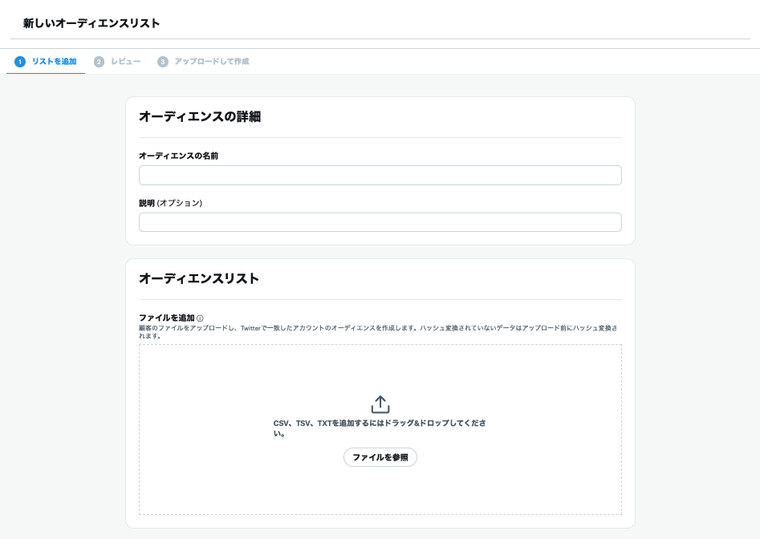Image resolution: width=760 pixels, height=539 pixels.
Task: Click the info icon beside ファイルを追加
Action: [200, 318]
